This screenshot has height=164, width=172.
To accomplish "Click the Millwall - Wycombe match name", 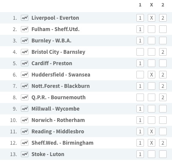I will coord(55,109).
